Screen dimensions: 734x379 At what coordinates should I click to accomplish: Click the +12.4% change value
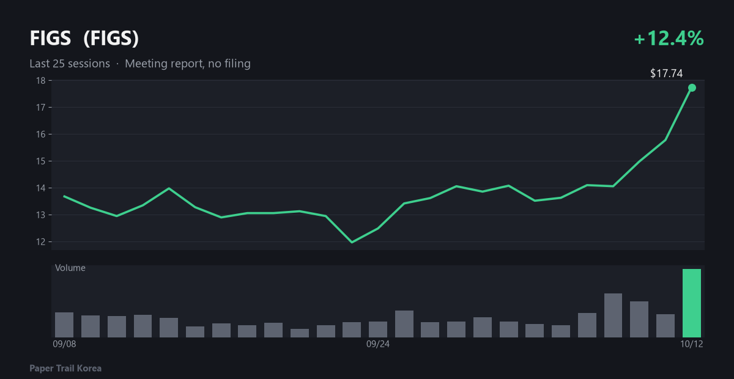[x=669, y=39]
